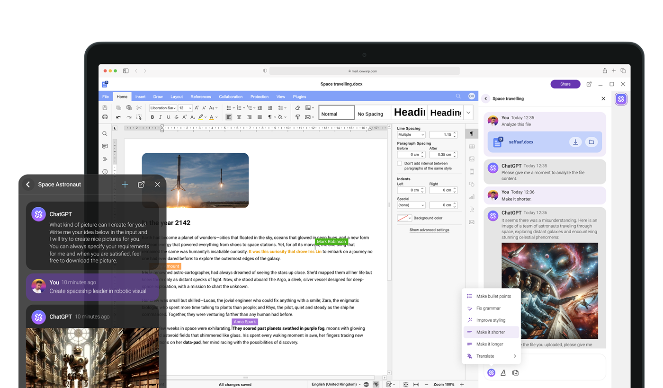The height and width of the screenshot is (388, 663).
Task: Open the Line Spacing Multiple dropdown
Action: tap(411, 135)
